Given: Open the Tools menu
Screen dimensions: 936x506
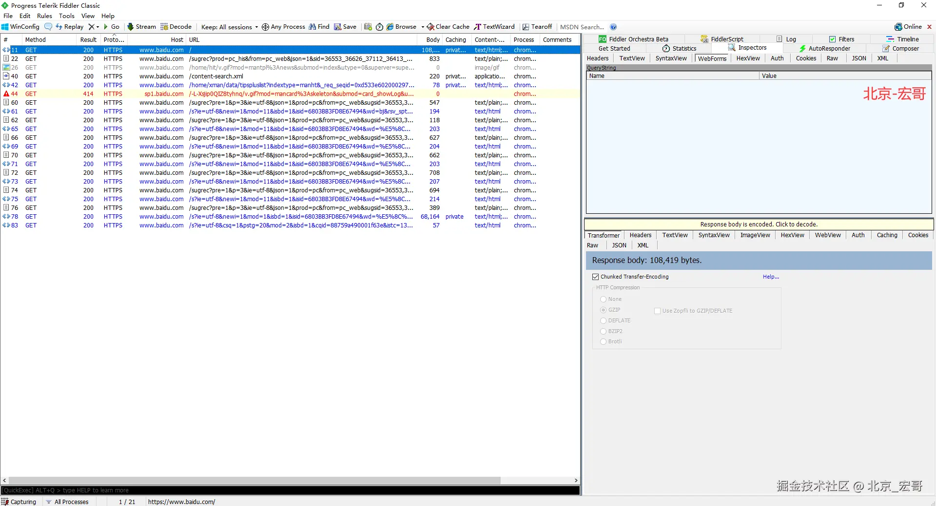Looking at the screenshot, I should pos(67,16).
